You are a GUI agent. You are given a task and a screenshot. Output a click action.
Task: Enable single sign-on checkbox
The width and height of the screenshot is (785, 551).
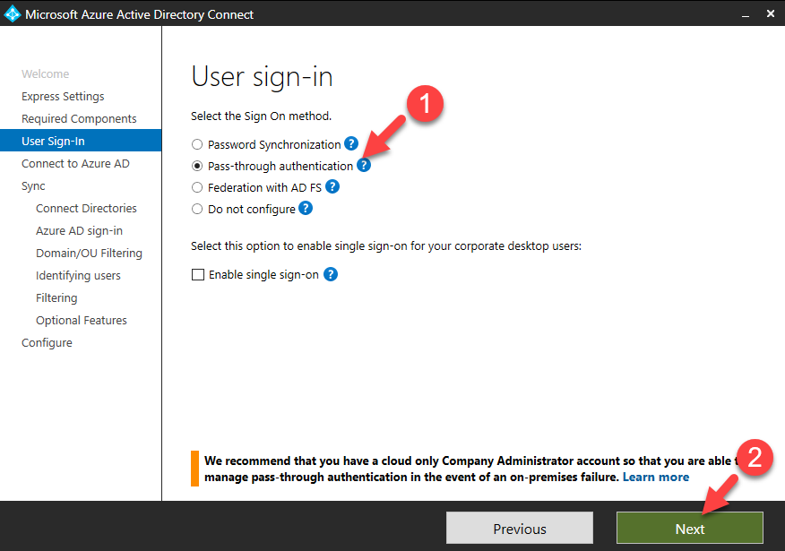[x=198, y=275]
